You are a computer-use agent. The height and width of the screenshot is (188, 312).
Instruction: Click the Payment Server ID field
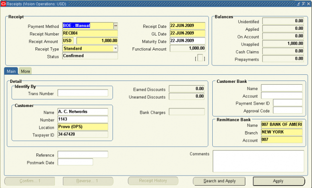(x=288, y=103)
